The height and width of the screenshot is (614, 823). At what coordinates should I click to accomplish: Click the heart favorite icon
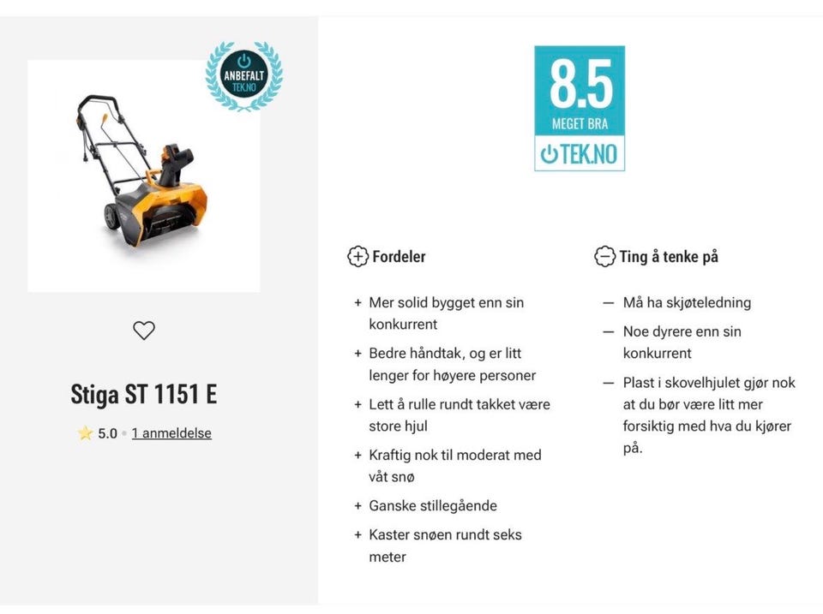coord(144,330)
